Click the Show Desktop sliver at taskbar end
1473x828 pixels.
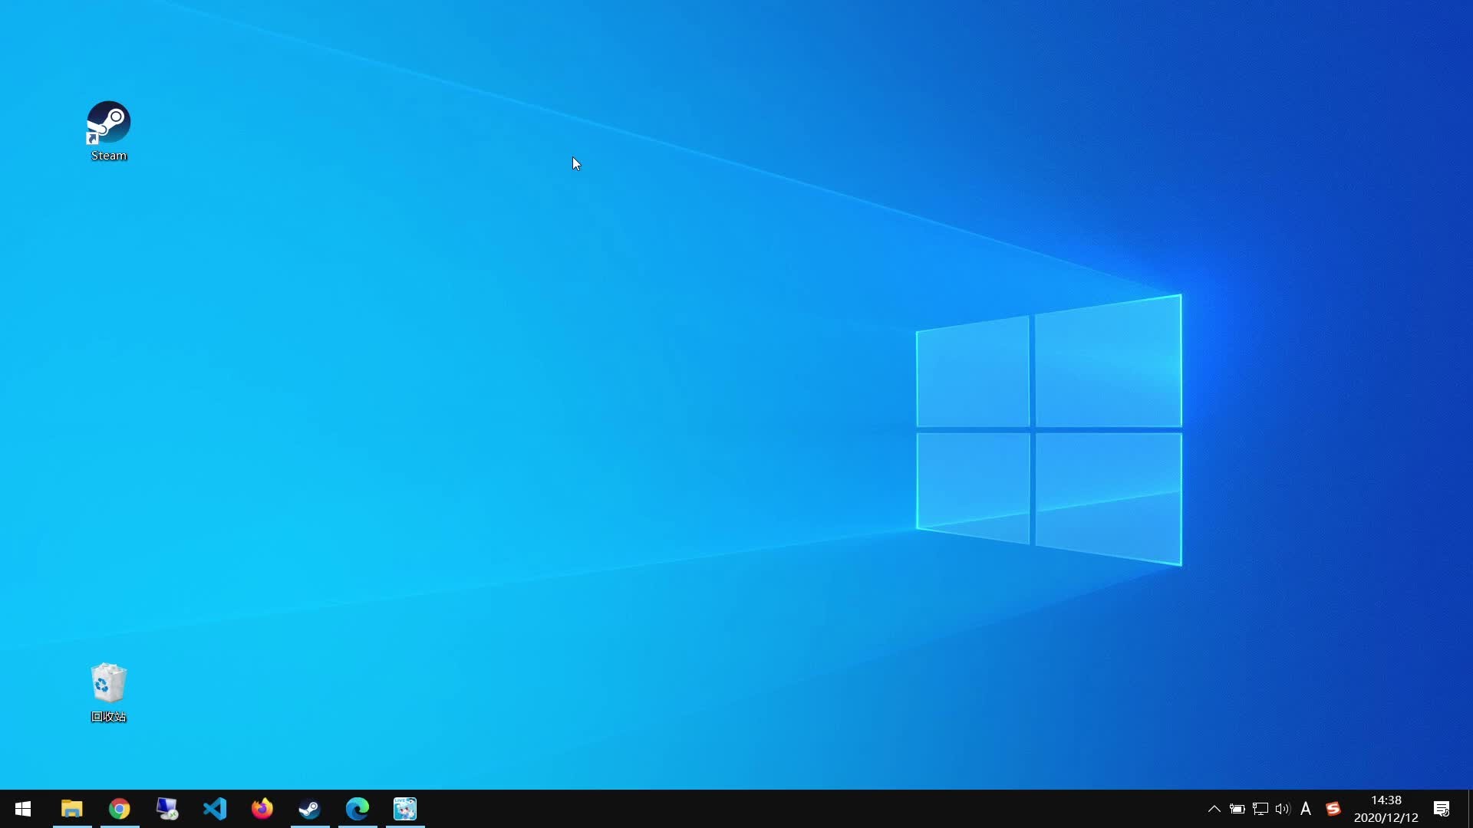[x=1470, y=809]
